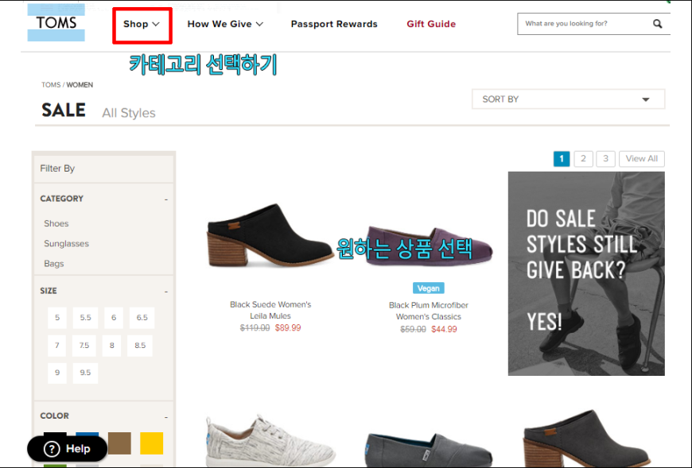
Task: Pick the brown color swatch
Action: [x=119, y=443]
